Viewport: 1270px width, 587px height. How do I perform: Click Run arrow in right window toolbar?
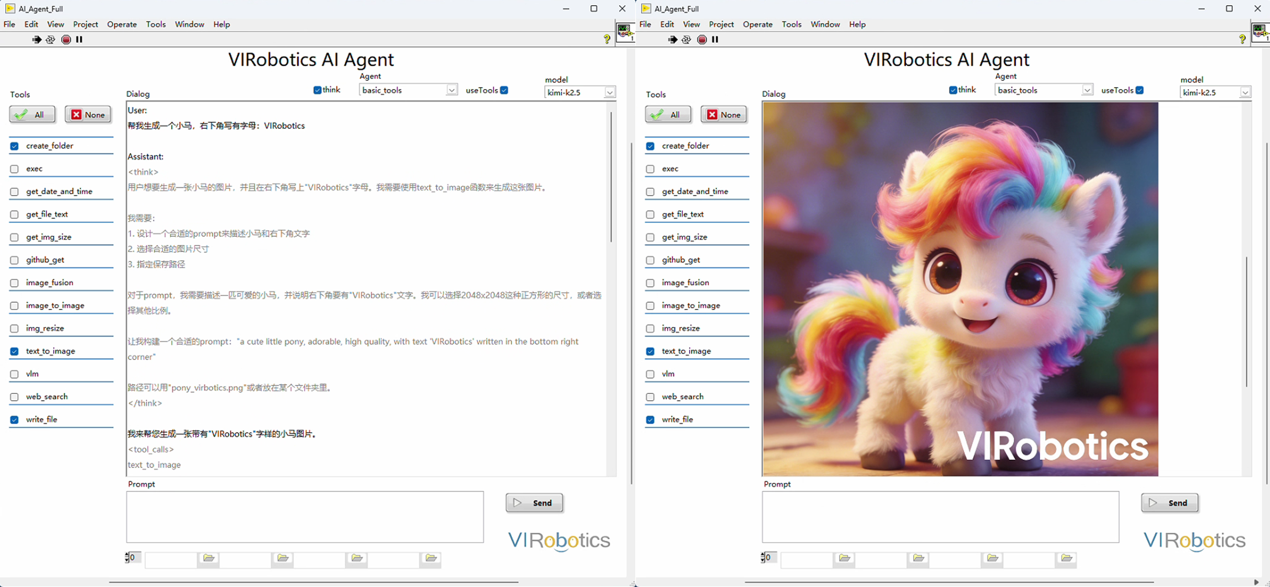click(x=672, y=40)
